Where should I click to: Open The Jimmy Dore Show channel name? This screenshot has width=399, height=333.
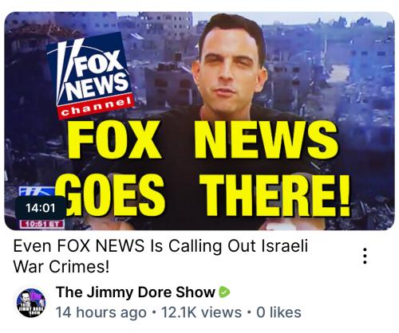point(136,292)
